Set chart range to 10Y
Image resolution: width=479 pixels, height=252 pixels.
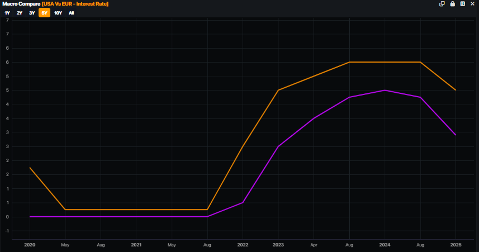pos(58,13)
